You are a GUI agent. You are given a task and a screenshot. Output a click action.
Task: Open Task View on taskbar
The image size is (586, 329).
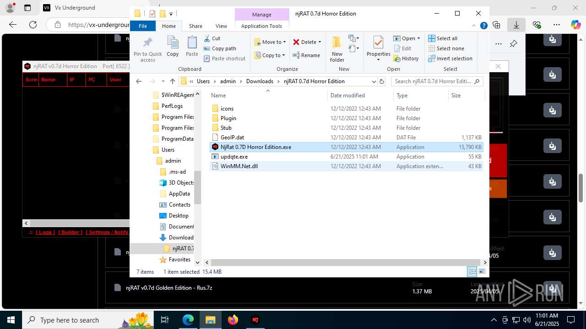(x=165, y=320)
